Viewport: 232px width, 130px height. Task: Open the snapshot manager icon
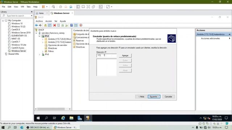(x=71, y=7)
